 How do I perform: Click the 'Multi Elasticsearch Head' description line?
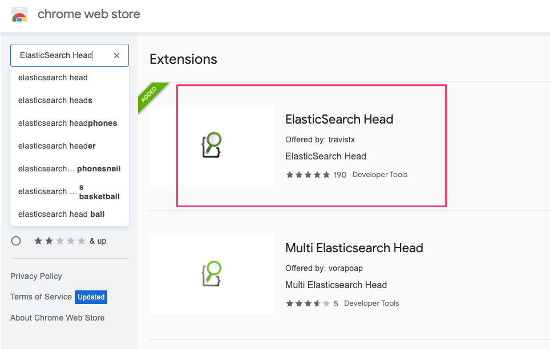(336, 285)
